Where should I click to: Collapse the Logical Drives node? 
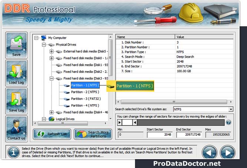click(44, 119)
